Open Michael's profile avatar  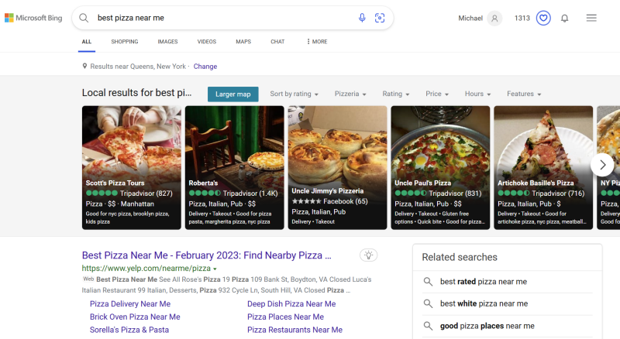(x=494, y=18)
